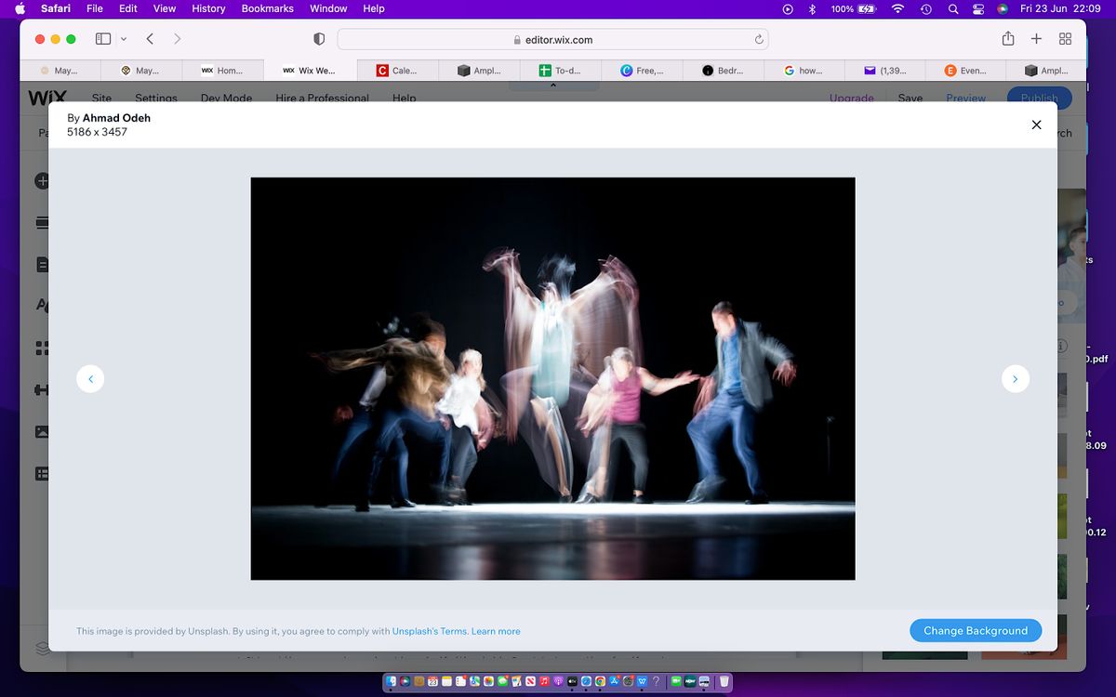The image size is (1116, 697).
Task: Open the Site Pages and Menu panel
Action: 40,264
